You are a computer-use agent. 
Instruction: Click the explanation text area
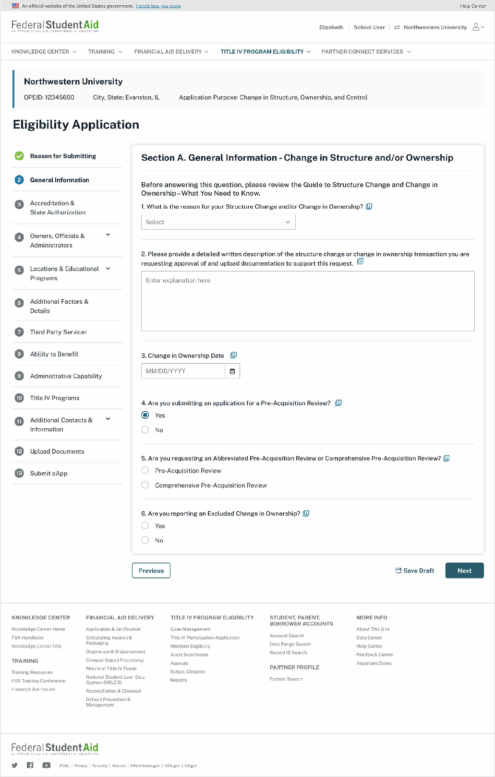pos(308,301)
